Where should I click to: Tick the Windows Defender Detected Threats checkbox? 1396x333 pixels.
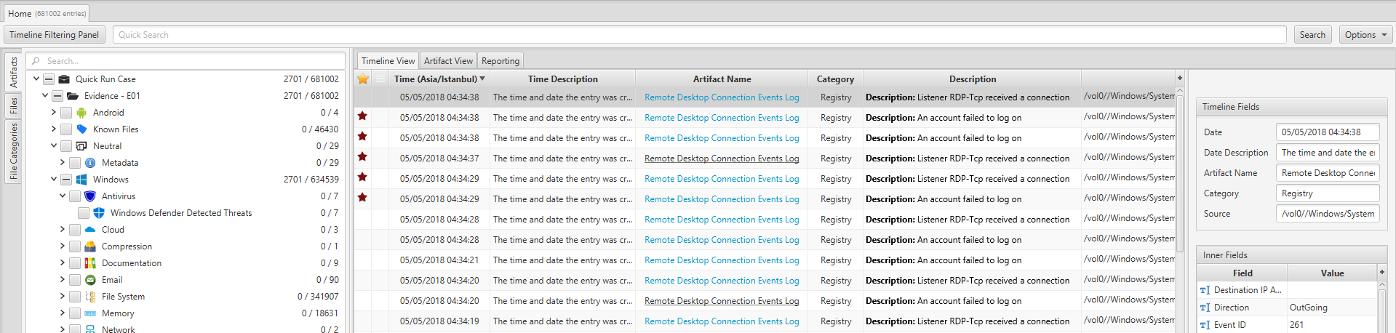click(x=84, y=213)
